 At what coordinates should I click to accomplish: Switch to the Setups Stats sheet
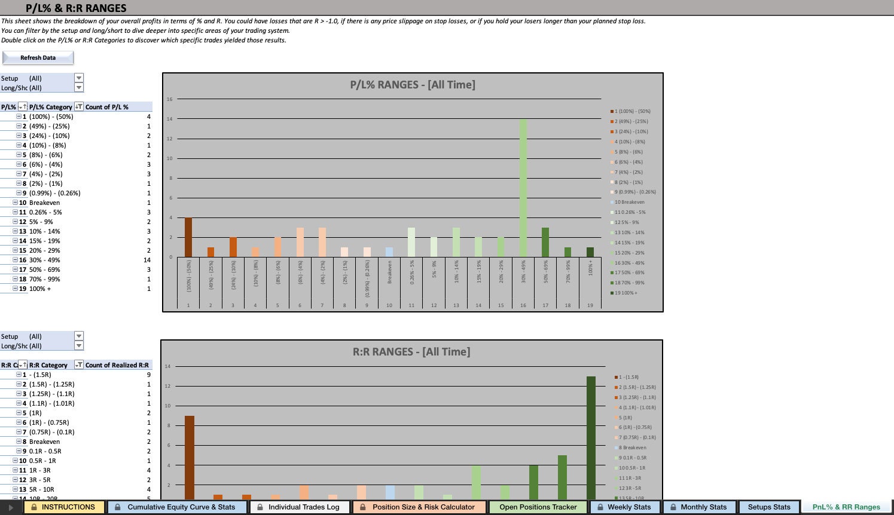pyautogui.click(x=769, y=507)
